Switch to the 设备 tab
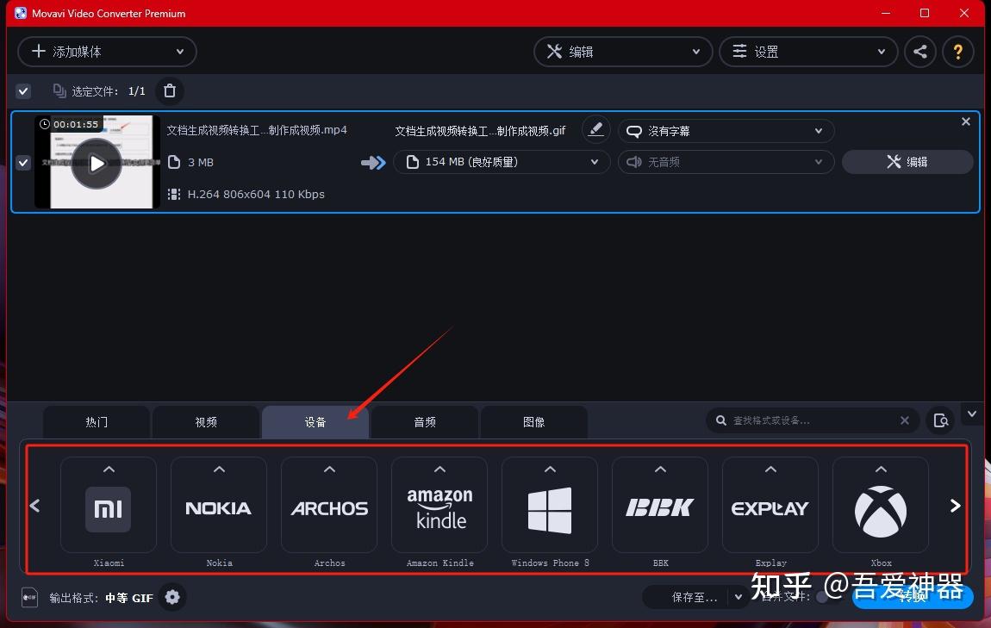The width and height of the screenshot is (991, 628). [x=315, y=422]
